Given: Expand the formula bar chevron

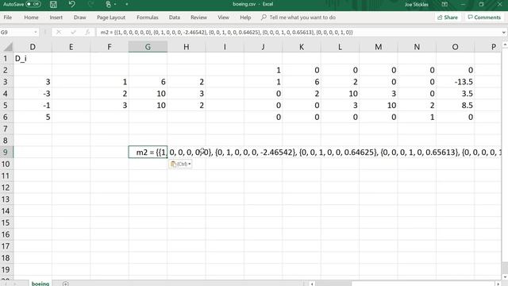Looking at the screenshot, I should [504, 32].
